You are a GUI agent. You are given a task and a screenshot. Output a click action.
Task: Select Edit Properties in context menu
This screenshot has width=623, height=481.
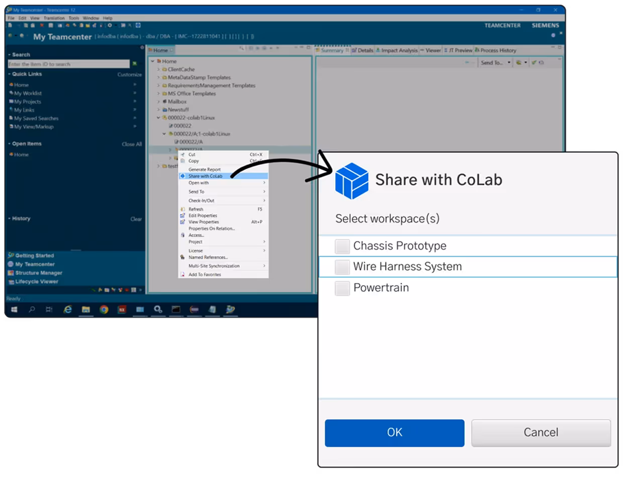(224, 215)
